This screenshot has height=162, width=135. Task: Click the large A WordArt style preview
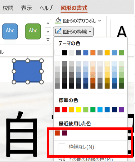122,31
